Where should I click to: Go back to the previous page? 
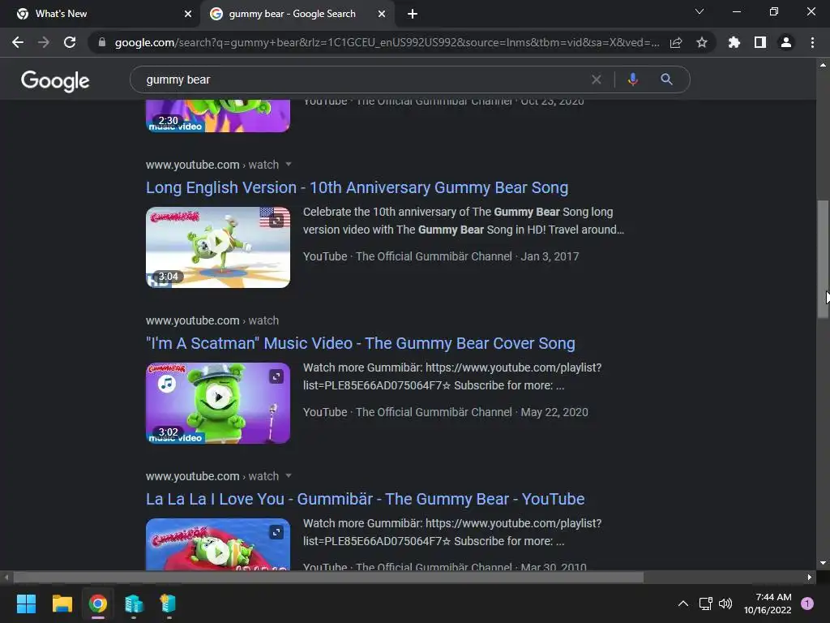point(18,42)
